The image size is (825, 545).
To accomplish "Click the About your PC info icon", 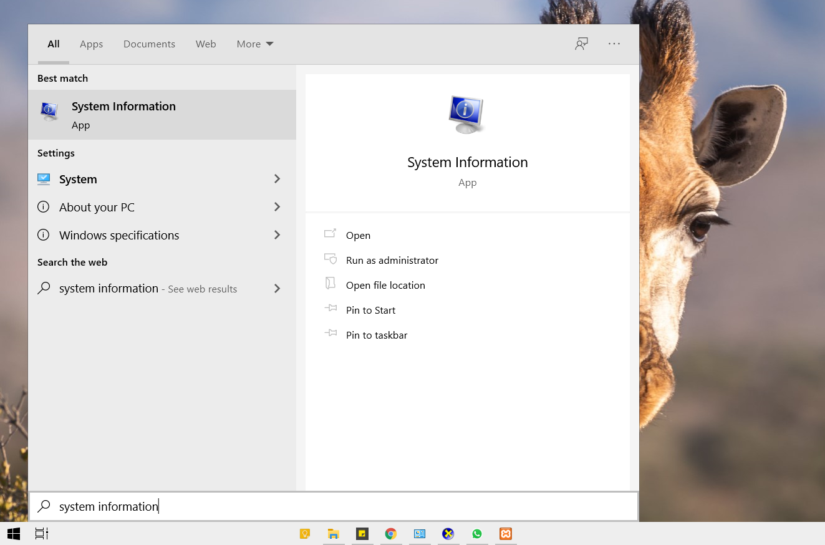I will point(44,207).
